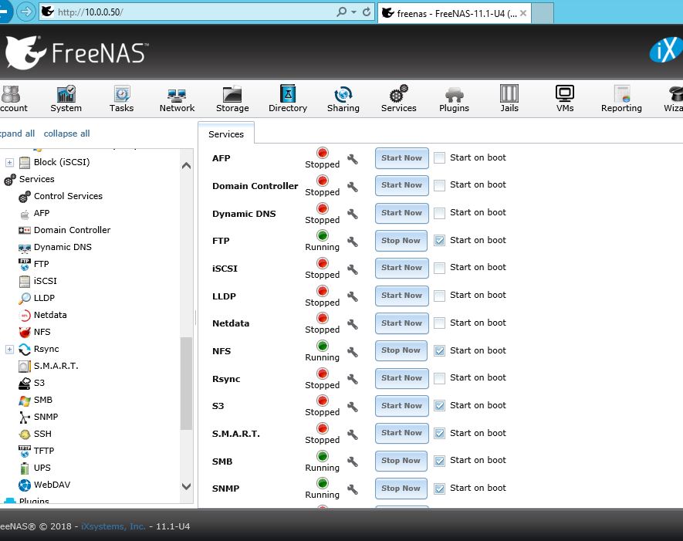Click the Domain Controller settings wrench

353,187
